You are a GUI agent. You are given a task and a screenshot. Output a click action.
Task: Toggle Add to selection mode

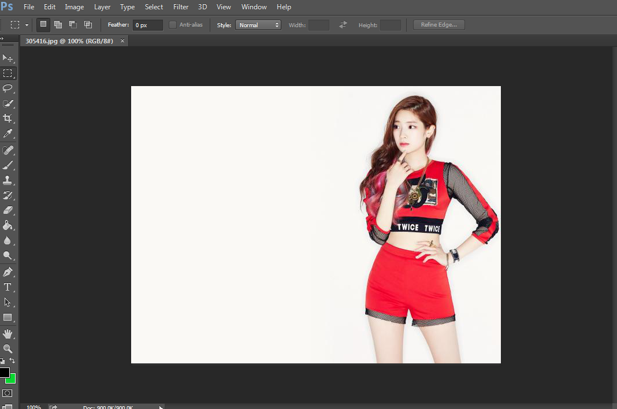58,25
